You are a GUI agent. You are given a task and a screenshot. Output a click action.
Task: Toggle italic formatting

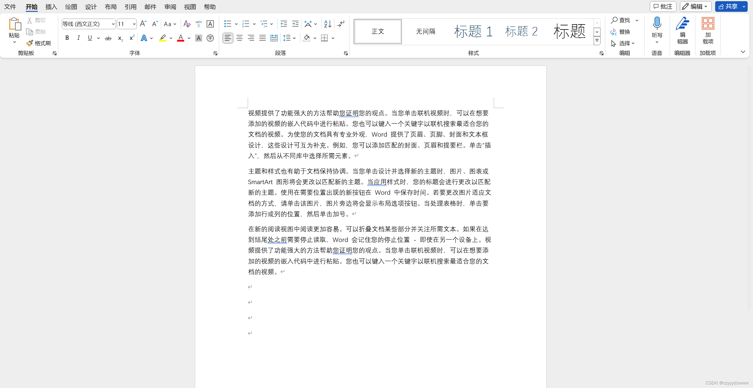point(78,38)
